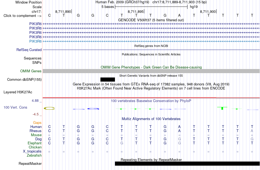Click 'Repeating Elements by RepeatMasker' title

click(x=151, y=160)
